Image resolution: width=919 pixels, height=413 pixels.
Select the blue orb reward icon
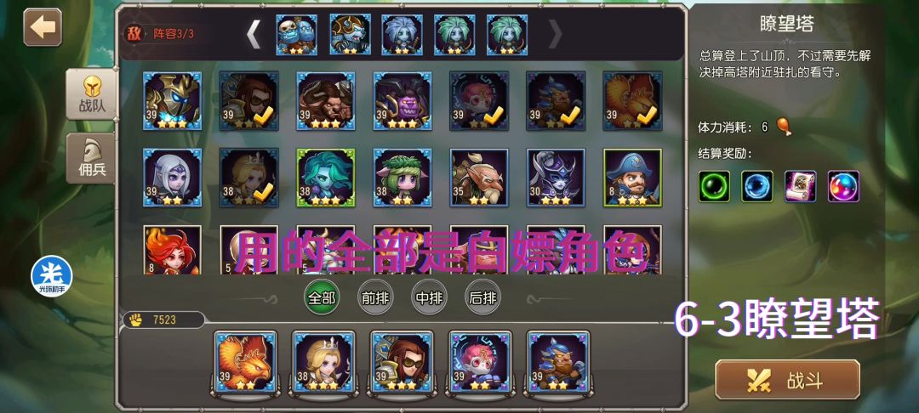(757, 187)
